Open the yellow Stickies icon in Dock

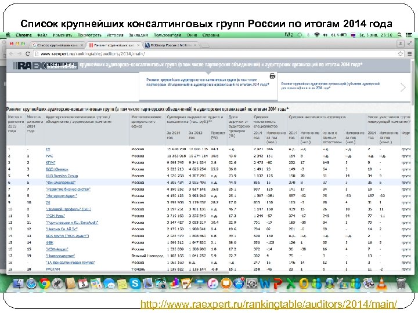(x=122, y=283)
